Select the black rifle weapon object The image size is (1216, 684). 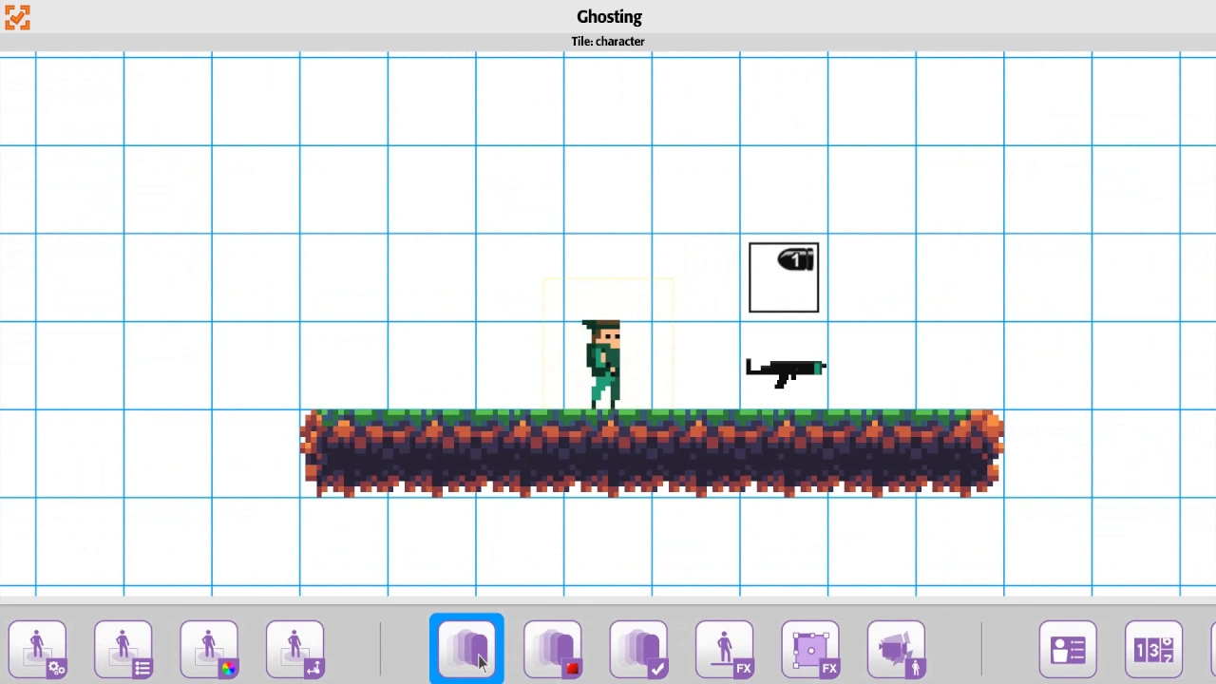coord(786,372)
